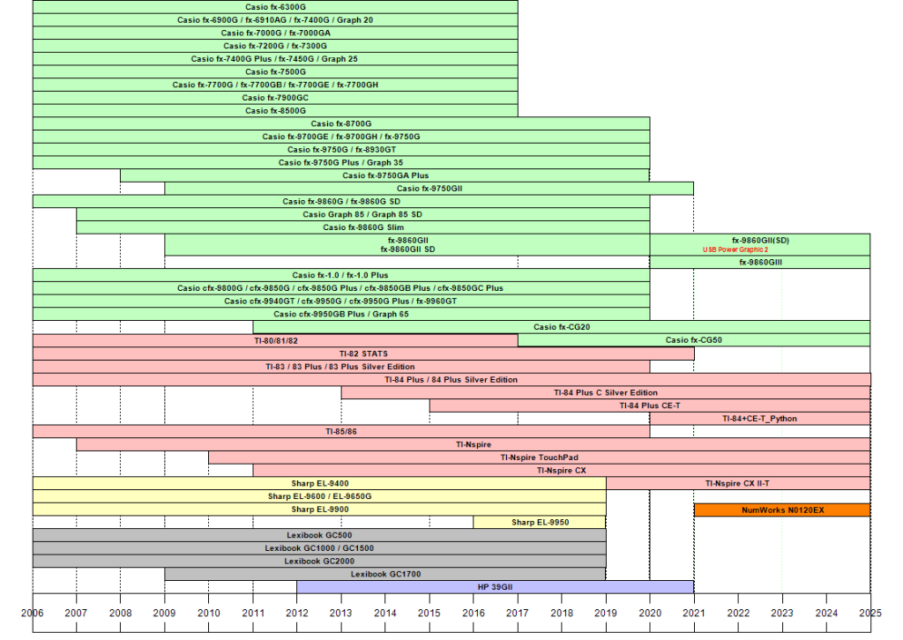The width and height of the screenshot is (903, 640).
Task: Click 'Casio fx-7000G / fx-7000GA' bar
Action: (275, 33)
